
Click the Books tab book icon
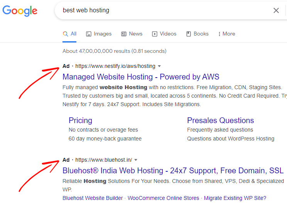click(x=189, y=34)
